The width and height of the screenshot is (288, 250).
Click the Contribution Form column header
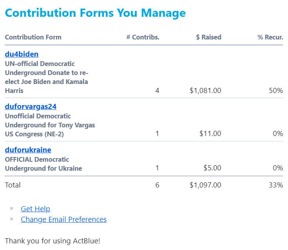point(33,37)
